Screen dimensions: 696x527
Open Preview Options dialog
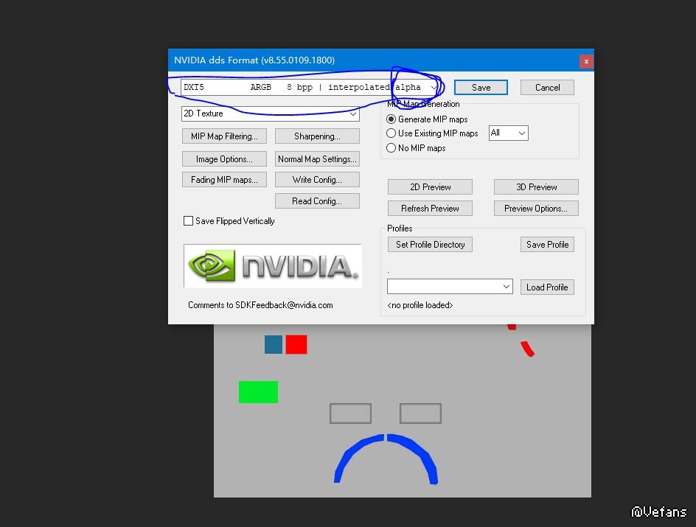536,209
